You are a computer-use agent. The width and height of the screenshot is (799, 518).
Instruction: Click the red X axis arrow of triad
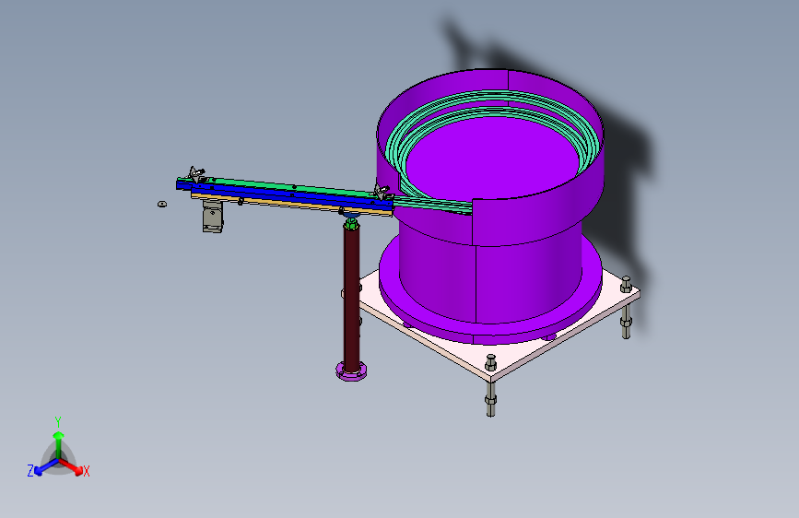(x=73, y=467)
